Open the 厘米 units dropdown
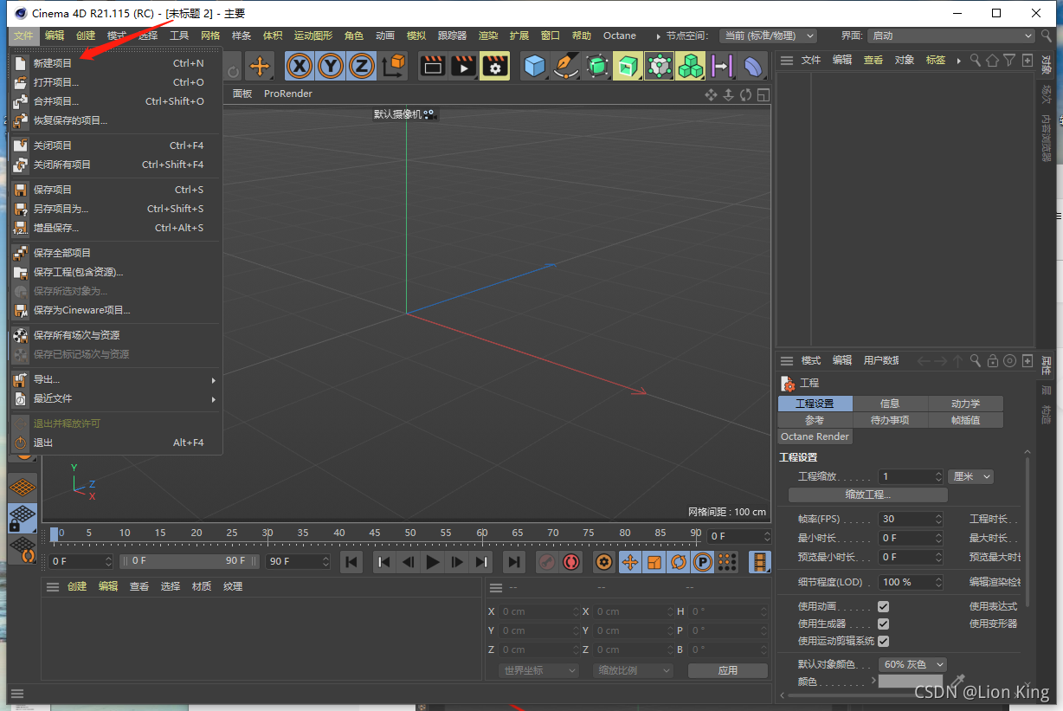This screenshot has width=1063, height=711. 970,475
